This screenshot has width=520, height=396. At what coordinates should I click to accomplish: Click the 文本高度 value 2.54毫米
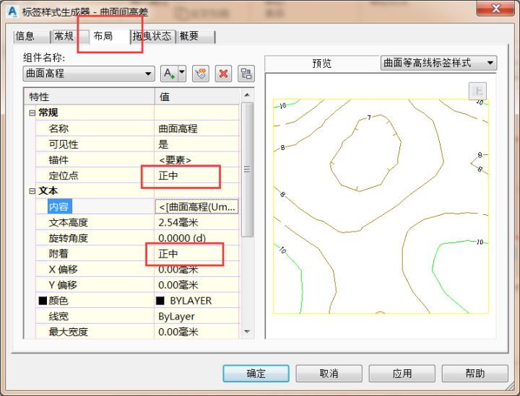point(196,222)
